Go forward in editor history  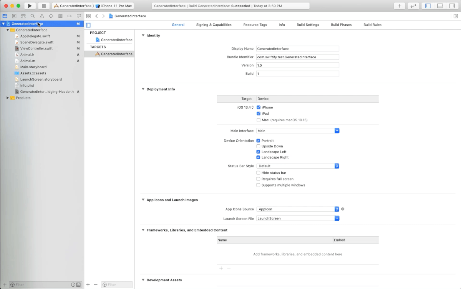(x=103, y=16)
